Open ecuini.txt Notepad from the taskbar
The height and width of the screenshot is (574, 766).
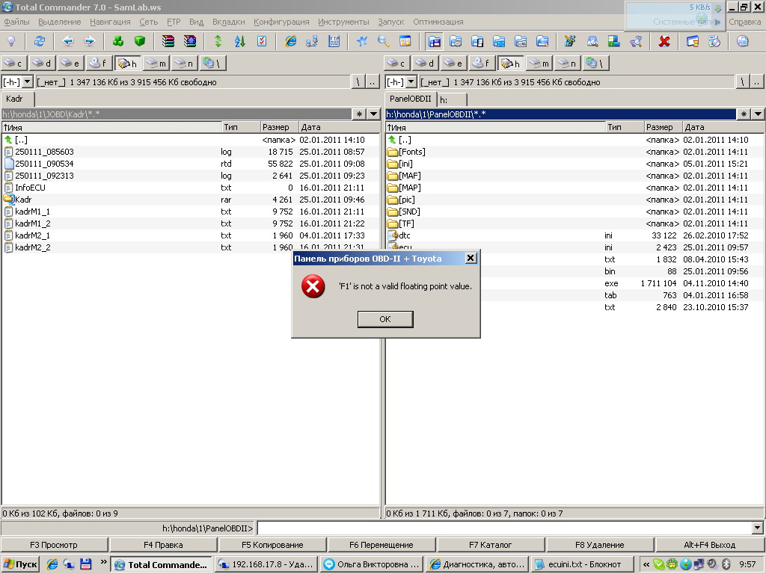tap(580, 564)
